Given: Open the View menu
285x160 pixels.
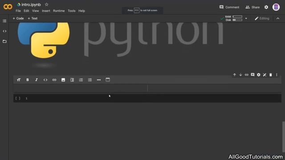Looking at the screenshot, I should 36,11.
